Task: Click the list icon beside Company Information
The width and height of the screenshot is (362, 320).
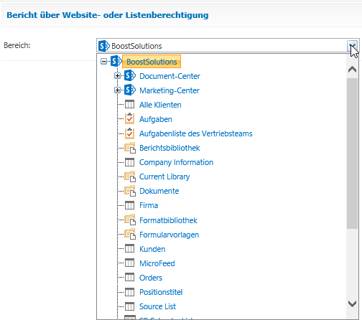Action: tap(129, 162)
